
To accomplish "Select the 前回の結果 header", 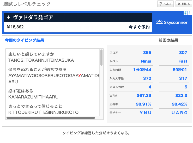I will click(x=168, y=40).
